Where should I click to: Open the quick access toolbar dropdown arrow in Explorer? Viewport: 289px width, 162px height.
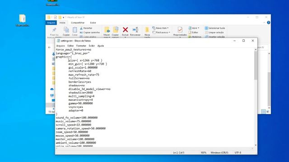pyautogui.click(x=63, y=18)
